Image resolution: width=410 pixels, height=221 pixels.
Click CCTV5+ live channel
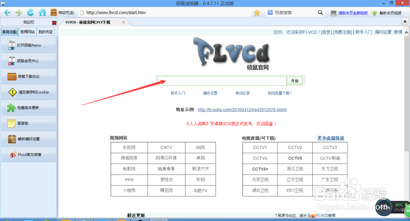click(260, 169)
